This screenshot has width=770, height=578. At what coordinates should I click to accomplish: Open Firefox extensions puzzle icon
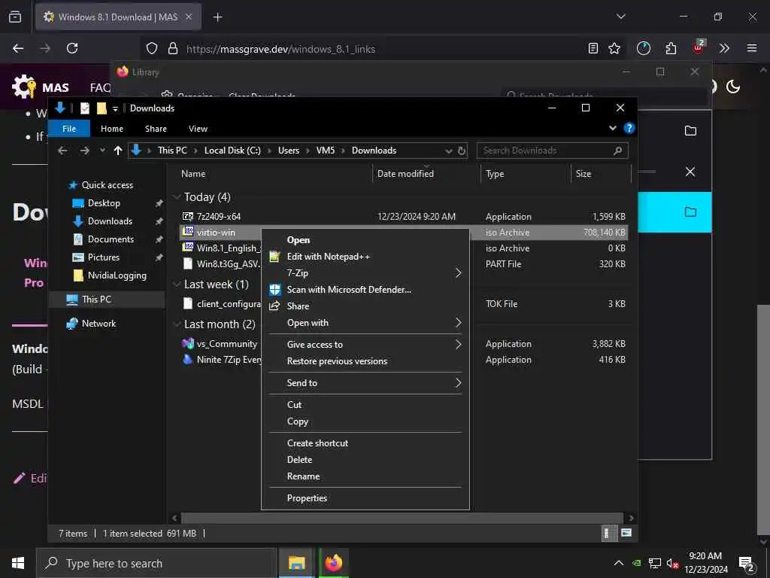click(x=671, y=48)
